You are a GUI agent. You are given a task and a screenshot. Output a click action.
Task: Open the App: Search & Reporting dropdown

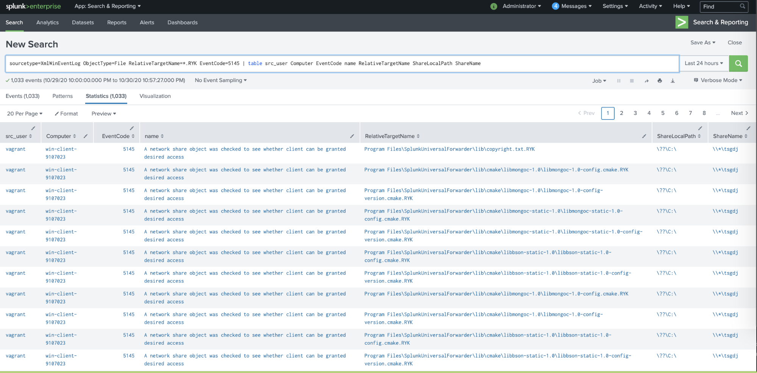click(108, 6)
